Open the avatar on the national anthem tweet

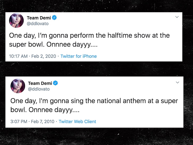(18, 86)
